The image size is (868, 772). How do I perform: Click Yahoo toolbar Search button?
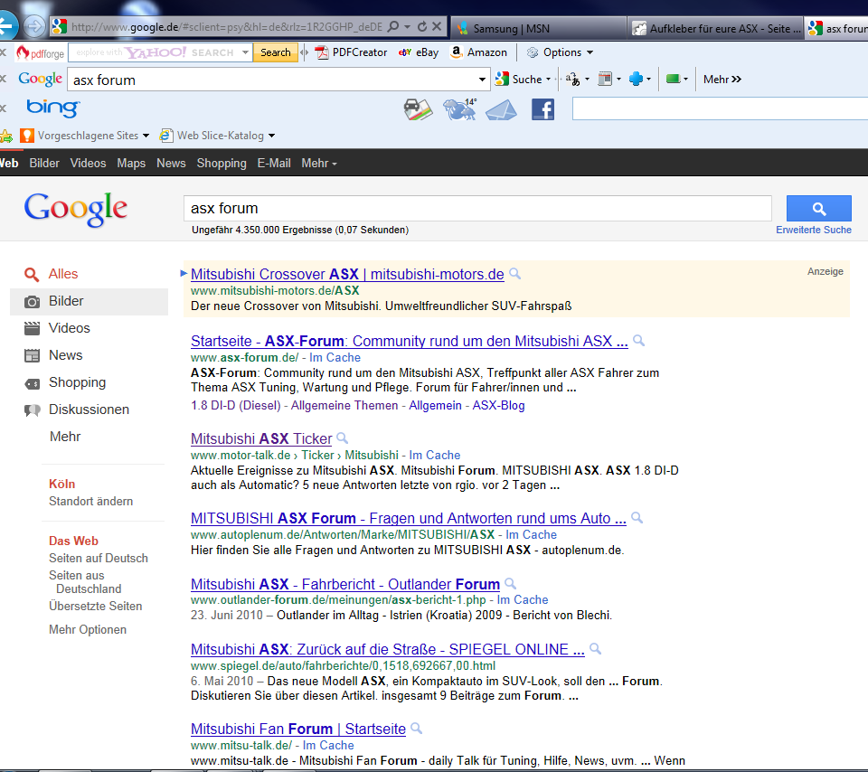[x=276, y=52]
